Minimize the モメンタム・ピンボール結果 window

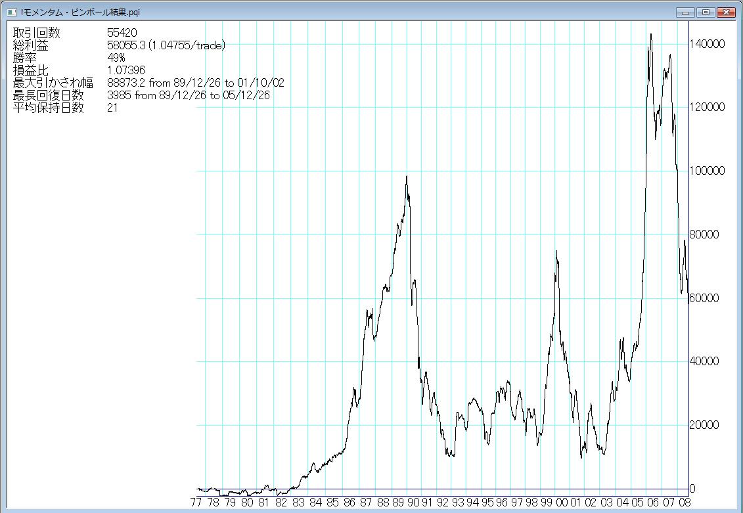pyautogui.click(x=685, y=12)
